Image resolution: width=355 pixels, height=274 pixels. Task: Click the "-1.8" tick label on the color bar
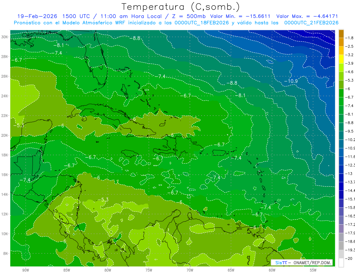pos(350,38)
